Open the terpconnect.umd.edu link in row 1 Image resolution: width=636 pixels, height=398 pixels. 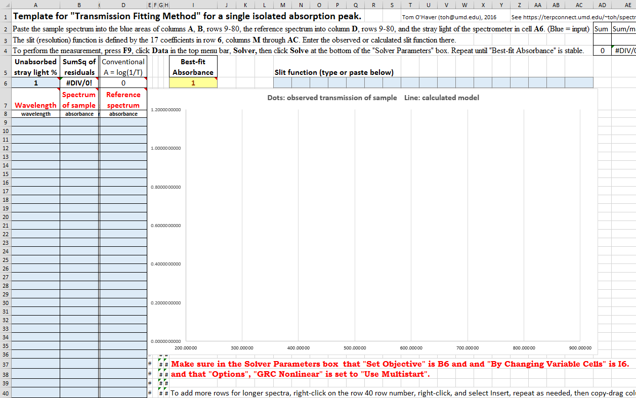(x=573, y=17)
